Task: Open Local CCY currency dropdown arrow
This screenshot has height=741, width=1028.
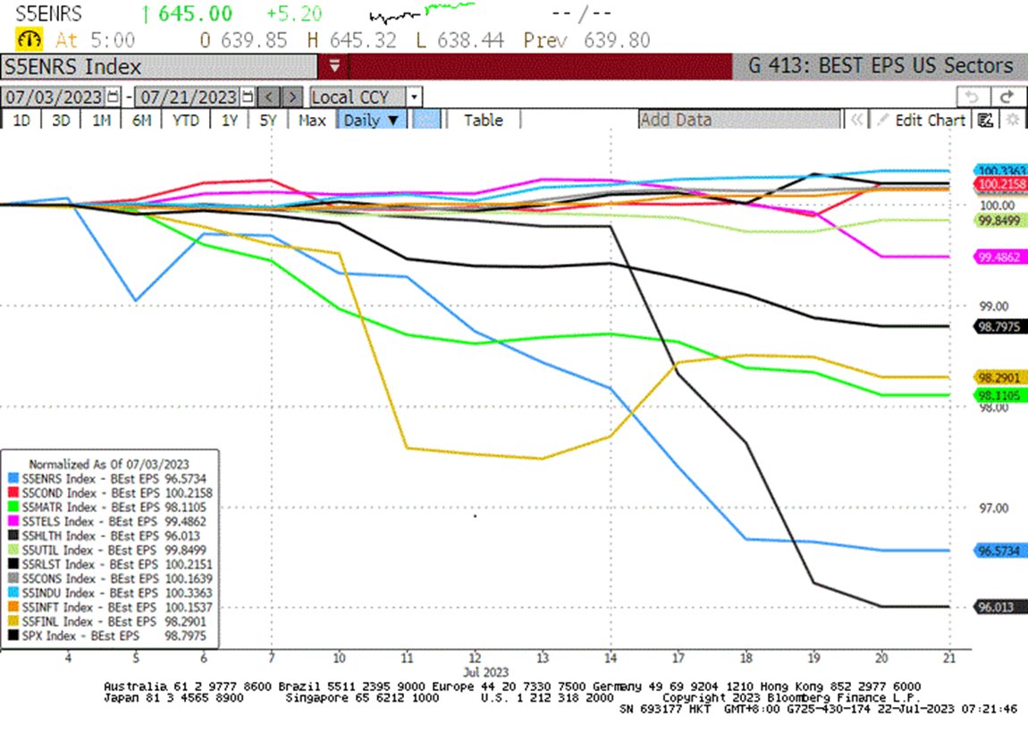Action: point(414,97)
